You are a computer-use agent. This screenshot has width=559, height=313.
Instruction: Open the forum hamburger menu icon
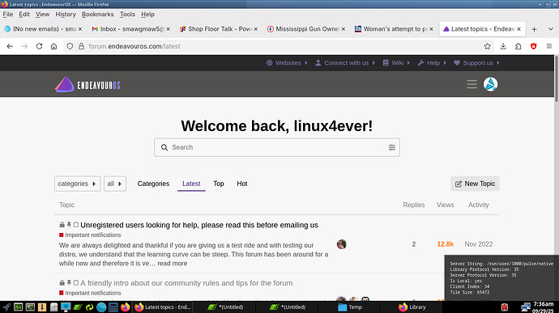pyautogui.click(x=472, y=84)
